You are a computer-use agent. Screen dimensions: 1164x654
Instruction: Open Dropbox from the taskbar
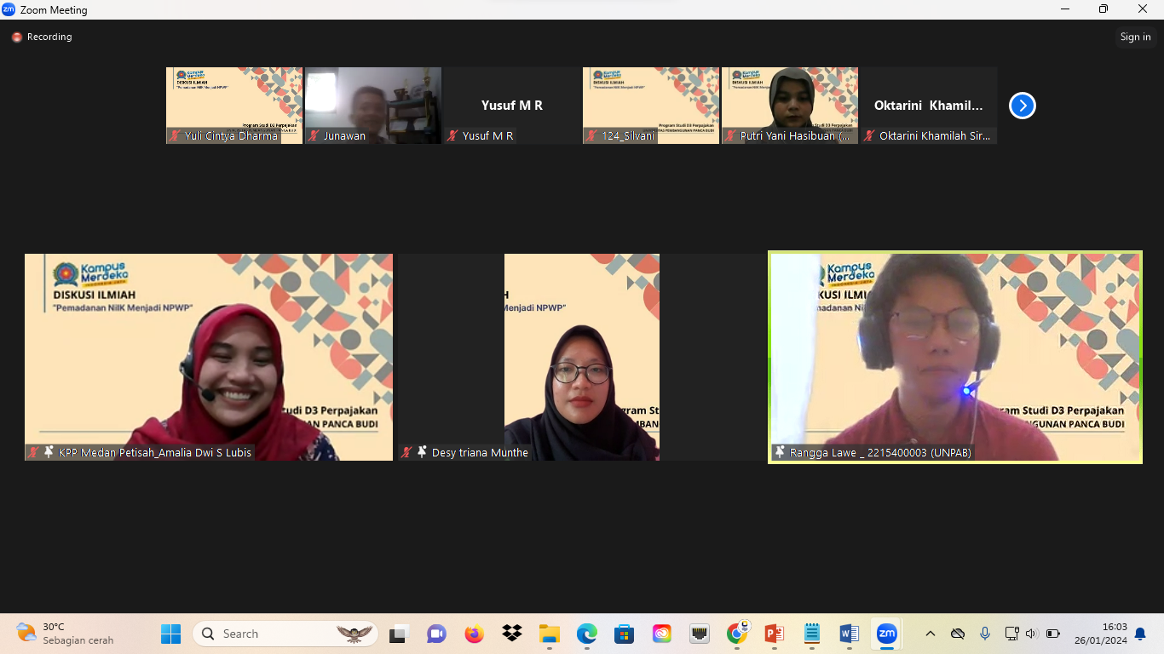[x=512, y=634]
